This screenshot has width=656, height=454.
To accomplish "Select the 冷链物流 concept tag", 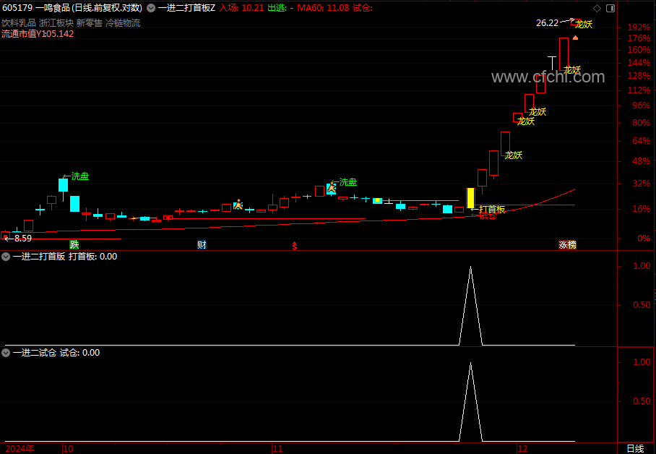I will pyautogui.click(x=123, y=23).
